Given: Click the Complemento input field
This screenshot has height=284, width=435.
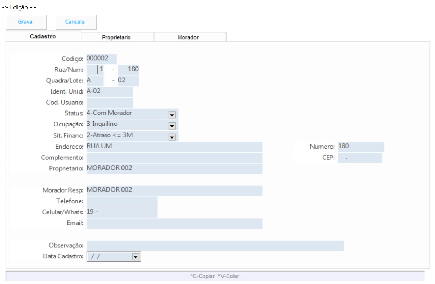Looking at the screenshot, I should (x=174, y=158).
